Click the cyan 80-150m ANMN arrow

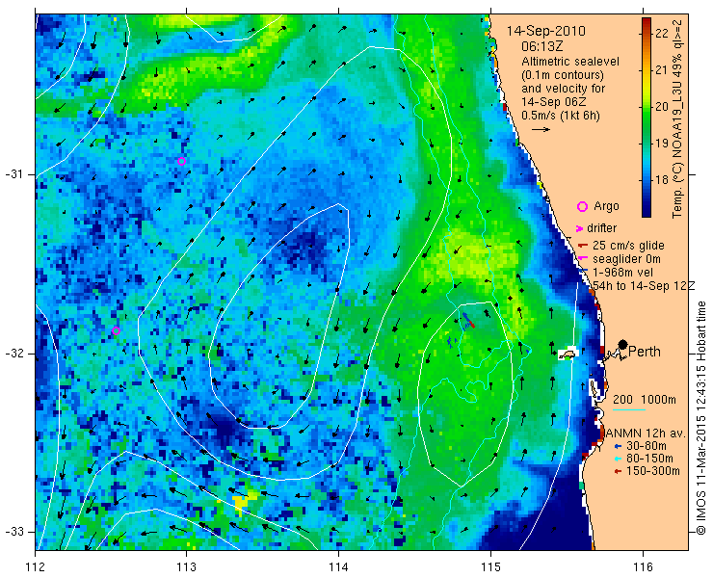point(618,459)
